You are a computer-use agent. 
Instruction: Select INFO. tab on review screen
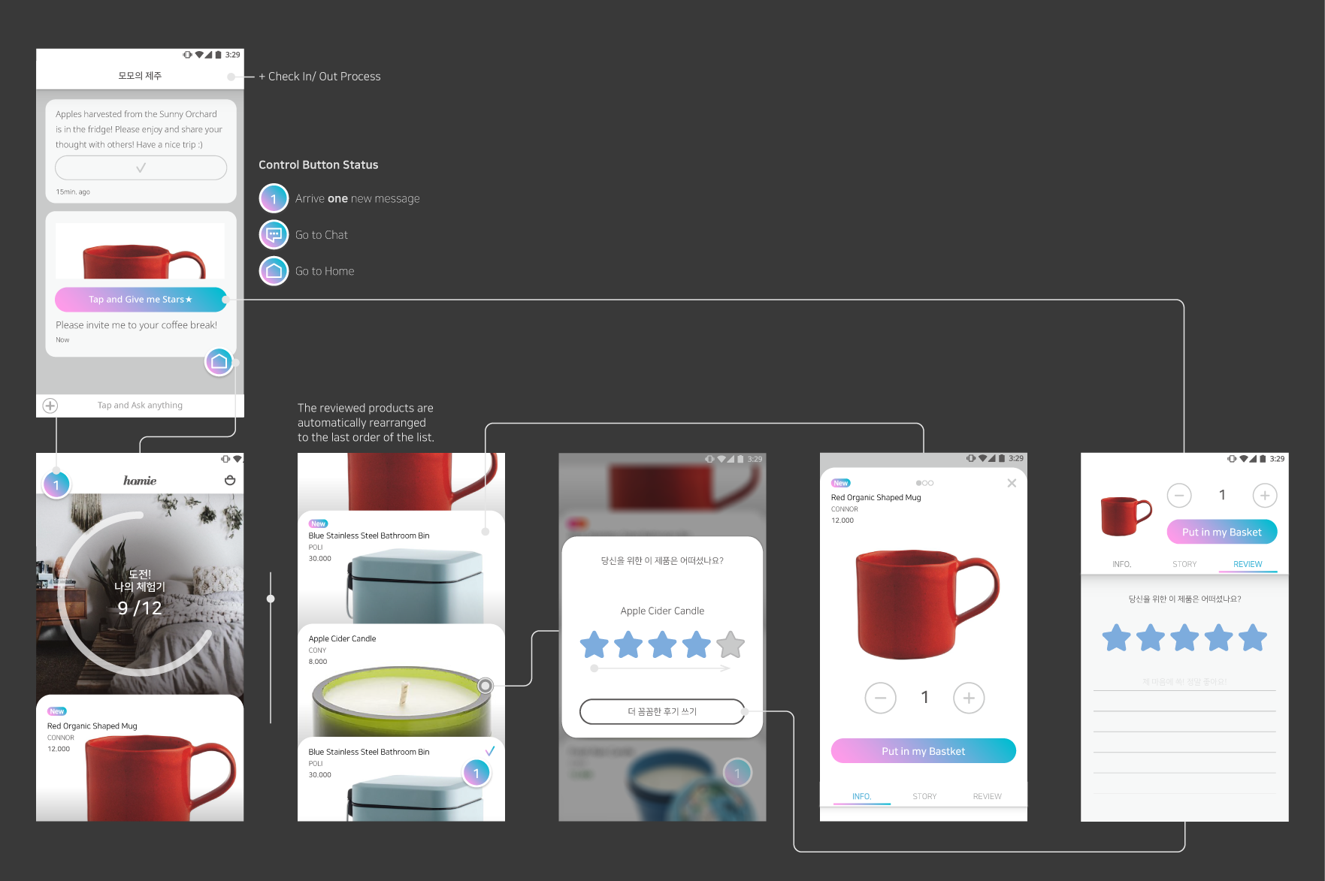pos(1122,564)
